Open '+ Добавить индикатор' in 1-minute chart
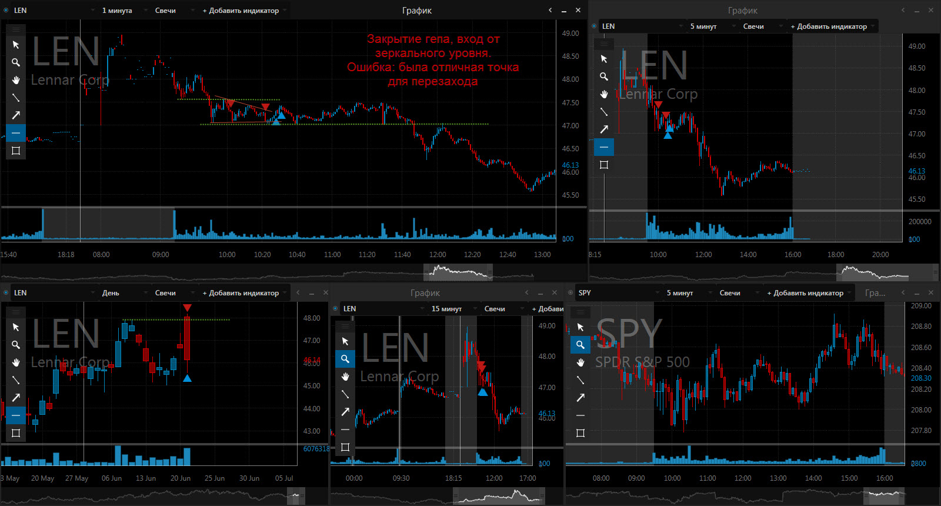 pos(244,10)
